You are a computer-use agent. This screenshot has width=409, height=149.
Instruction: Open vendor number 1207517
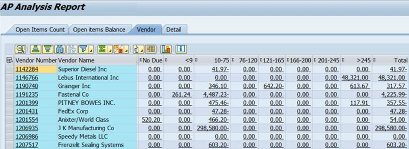27,145
